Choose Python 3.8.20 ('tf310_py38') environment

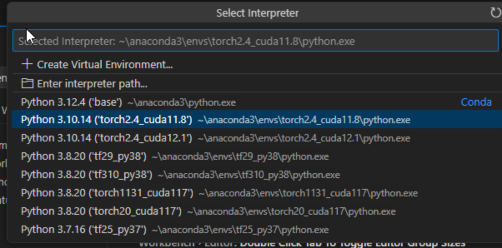pos(86,175)
